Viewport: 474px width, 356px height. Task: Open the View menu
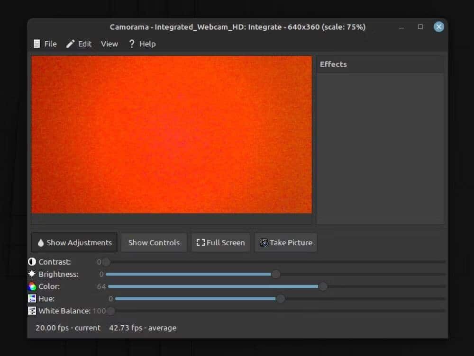pos(109,44)
